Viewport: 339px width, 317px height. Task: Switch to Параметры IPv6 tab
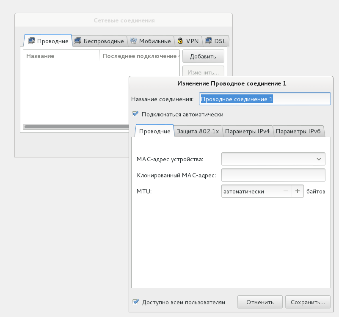click(298, 131)
